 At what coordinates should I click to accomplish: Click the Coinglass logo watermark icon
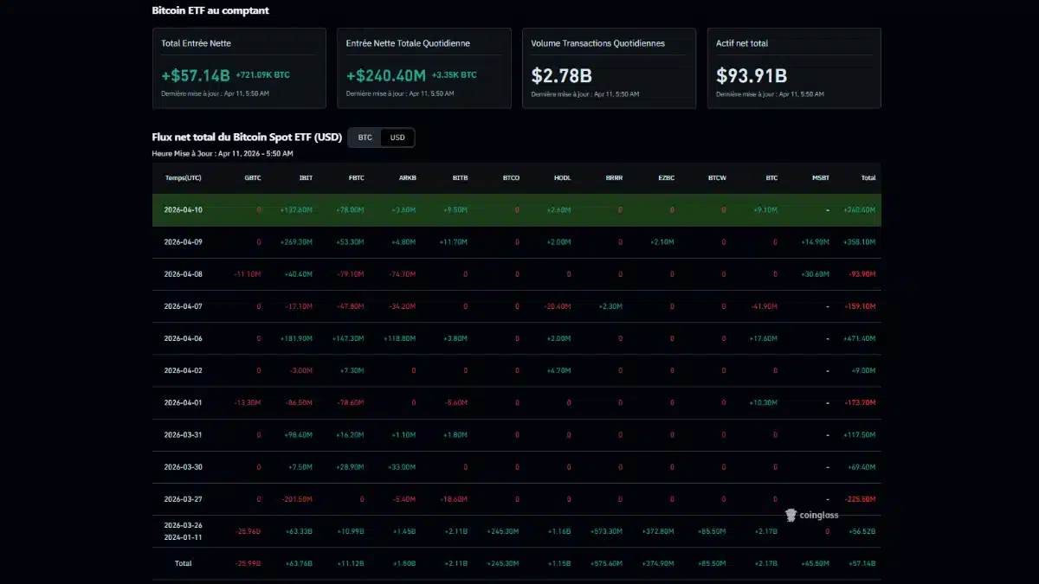pyautogui.click(x=790, y=515)
